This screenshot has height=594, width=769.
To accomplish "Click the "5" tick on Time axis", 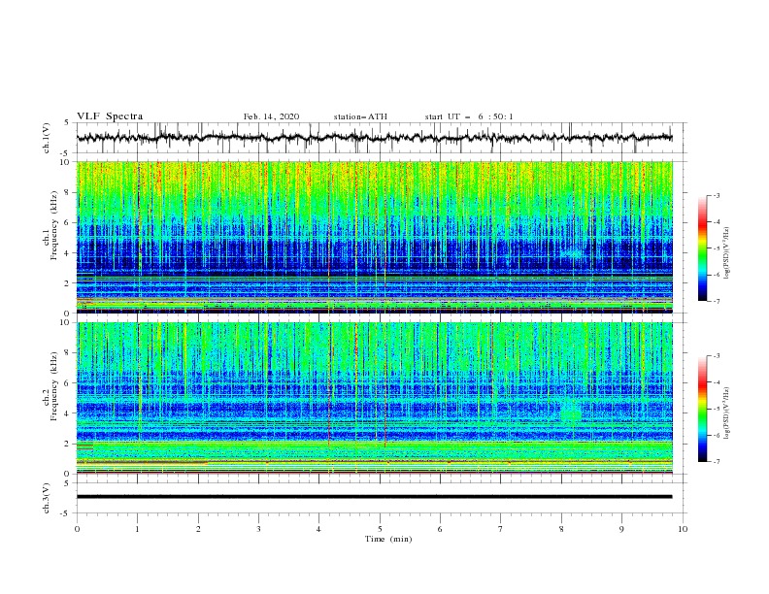I will point(380,529).
